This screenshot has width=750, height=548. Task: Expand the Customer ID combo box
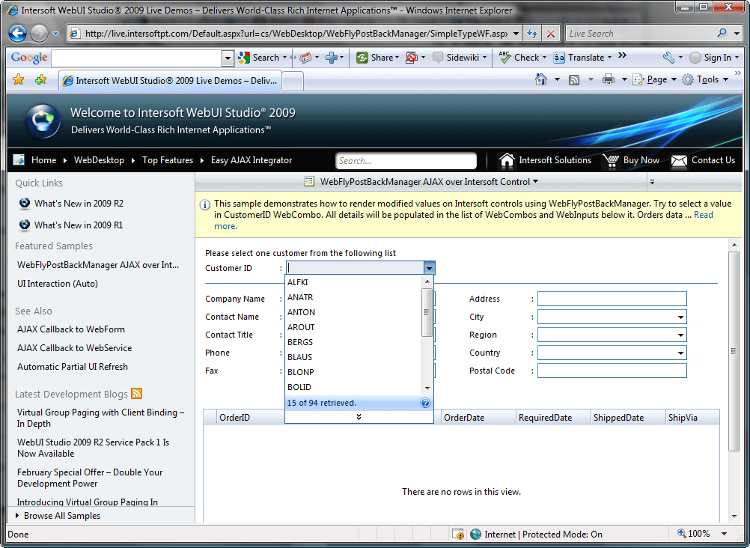coord(428,267)
